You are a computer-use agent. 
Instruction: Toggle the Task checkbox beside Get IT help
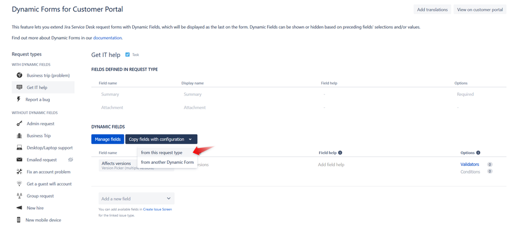tap(128, 54)
